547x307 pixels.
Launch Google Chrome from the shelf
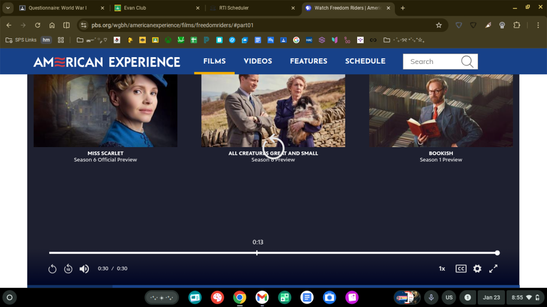[240, 298]
